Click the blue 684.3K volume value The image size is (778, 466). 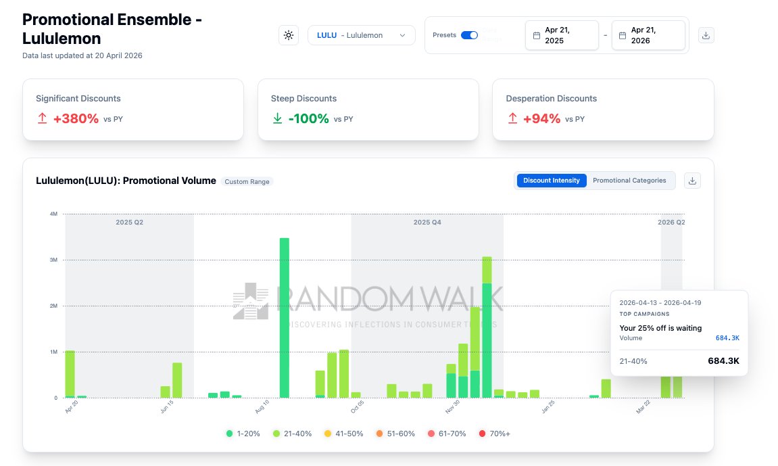point(727,338)
